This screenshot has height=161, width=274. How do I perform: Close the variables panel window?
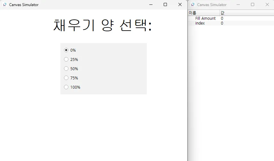pyautogui.click(x=267, y=4)
